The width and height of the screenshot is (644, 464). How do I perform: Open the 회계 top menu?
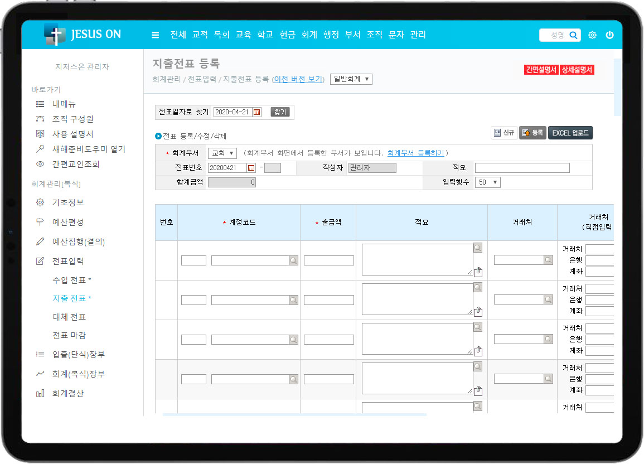click(x=309, y=35)
